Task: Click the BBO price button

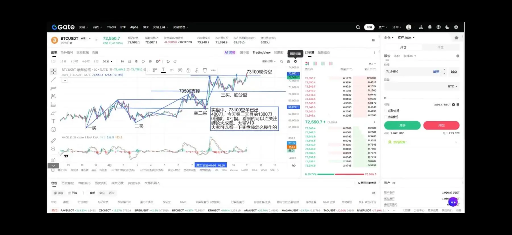Action: [x=454, y=72]
